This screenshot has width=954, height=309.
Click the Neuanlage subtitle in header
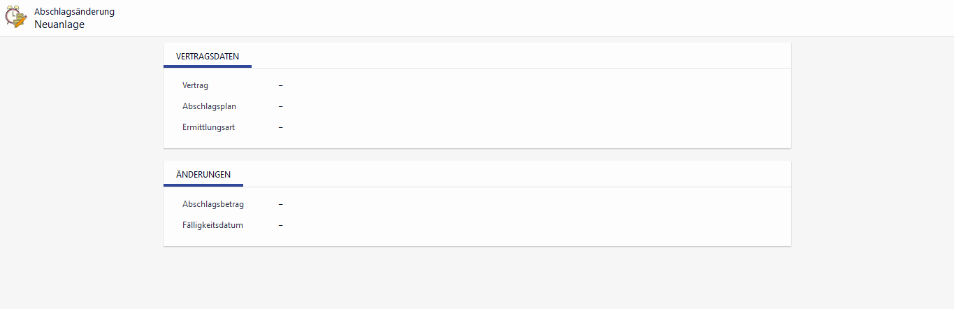[x=59, y=24]
